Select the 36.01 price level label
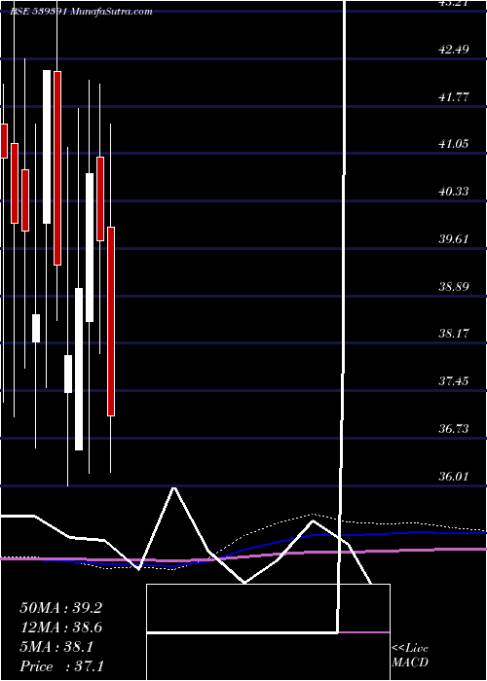 pos(454,477)
